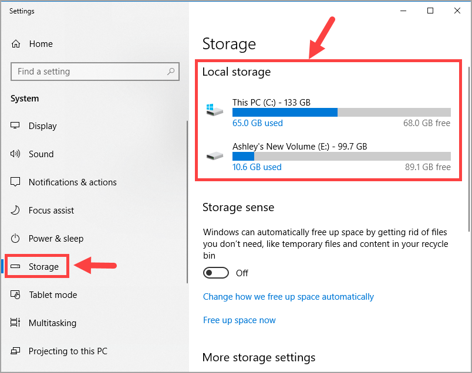The image size is (472, 373).
Task: Click the This PC (C:) drive icon
Action: click(x=214, y=110)
